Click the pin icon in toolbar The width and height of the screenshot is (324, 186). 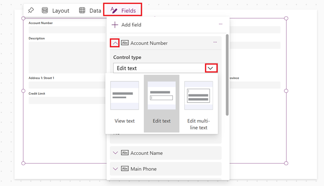(x=31, y=10)
